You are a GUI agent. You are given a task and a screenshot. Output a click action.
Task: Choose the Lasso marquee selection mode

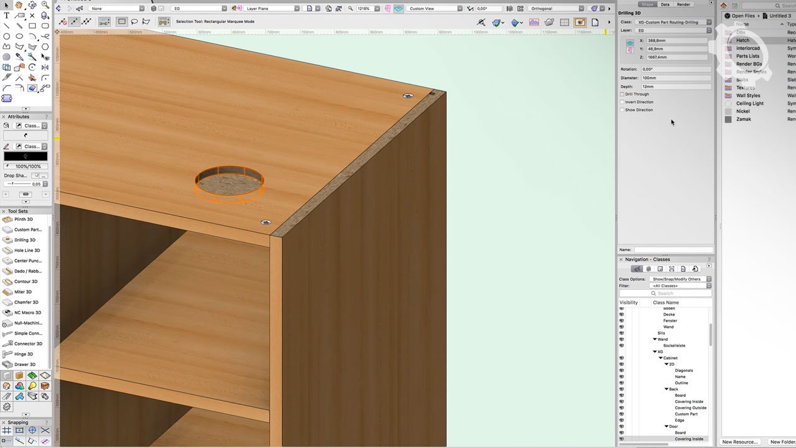click(134, 22)
